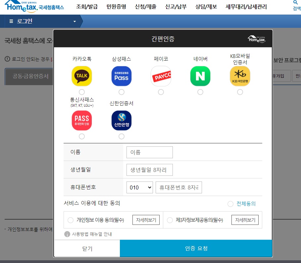Open the 사용방법 매뉴얼 안내 link
The image size is (301, 263).
92,234
